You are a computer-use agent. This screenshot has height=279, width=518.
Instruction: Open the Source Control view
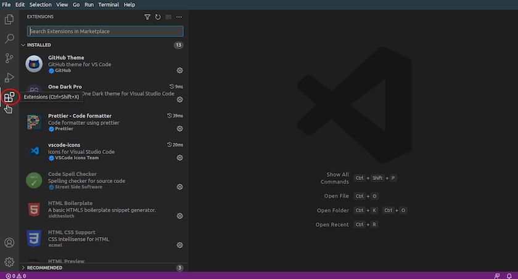click(x=9, y=59)
